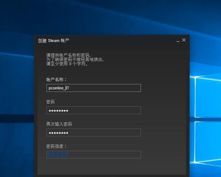
Task: Close the 创建 Steam 帐户 dialog
Action: [x=184, y=40]
